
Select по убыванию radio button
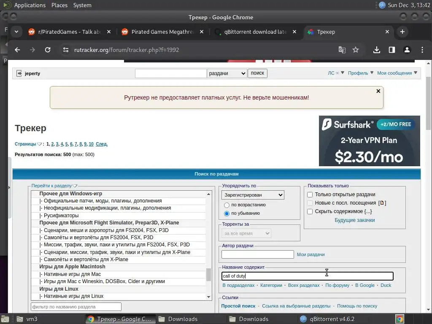(x=227, y=213)
